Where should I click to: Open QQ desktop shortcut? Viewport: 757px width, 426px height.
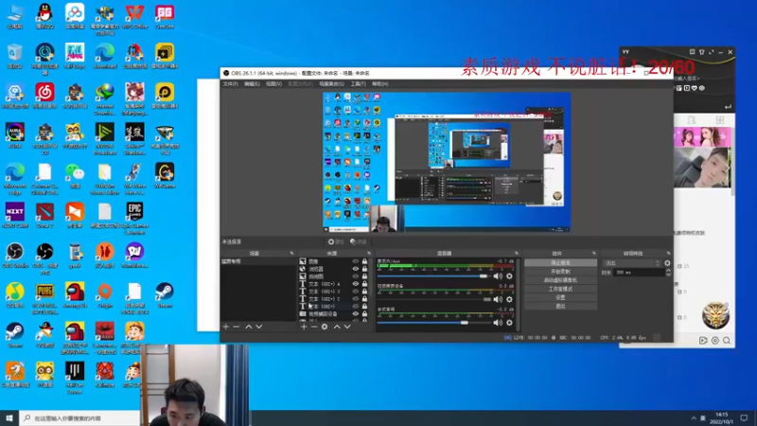pyautogui.click(x=44, y=16)
